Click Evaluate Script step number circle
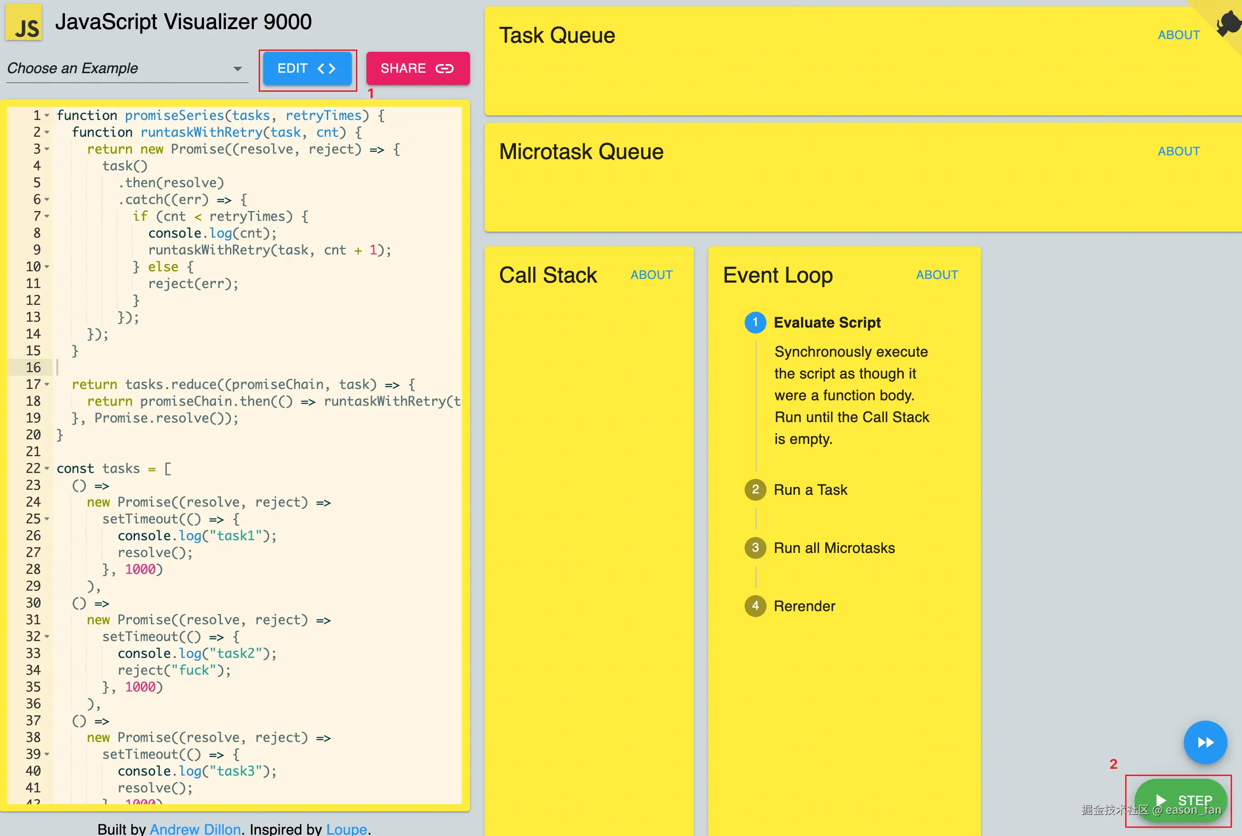Viewport: 1242px width, 836px height. click(755, 322)
